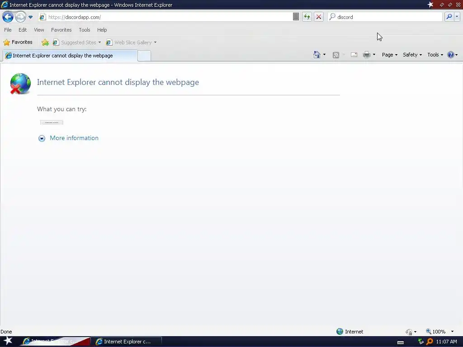Viewport: 463px width, 347px height.
Task: Click the RSS feeds icon
Action: 336,55
